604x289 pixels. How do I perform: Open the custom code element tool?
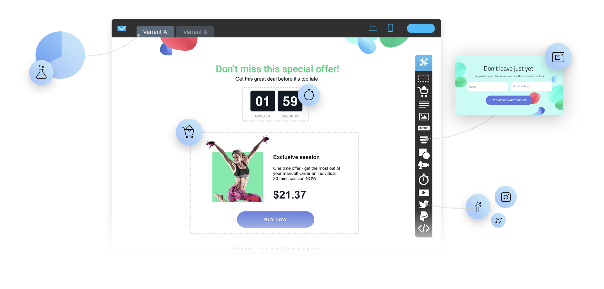pos(424,229)
